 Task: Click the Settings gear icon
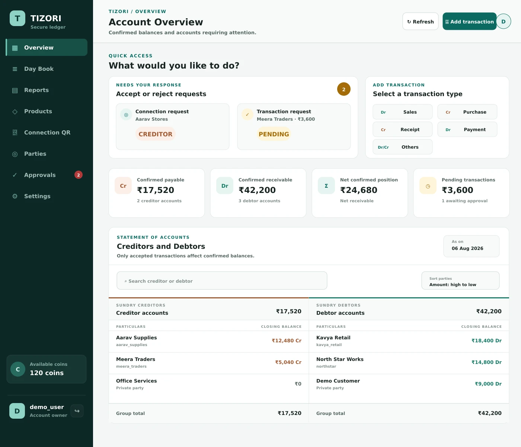click(x=15, y=196)
